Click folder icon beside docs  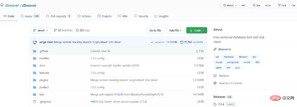click(x=34, y=65)
